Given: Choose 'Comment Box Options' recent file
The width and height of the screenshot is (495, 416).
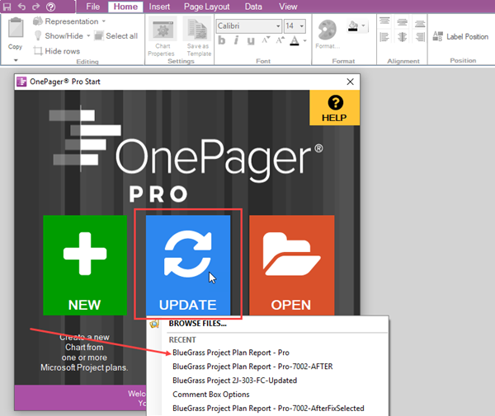Looking at the screenshot, I should point(211,395).
